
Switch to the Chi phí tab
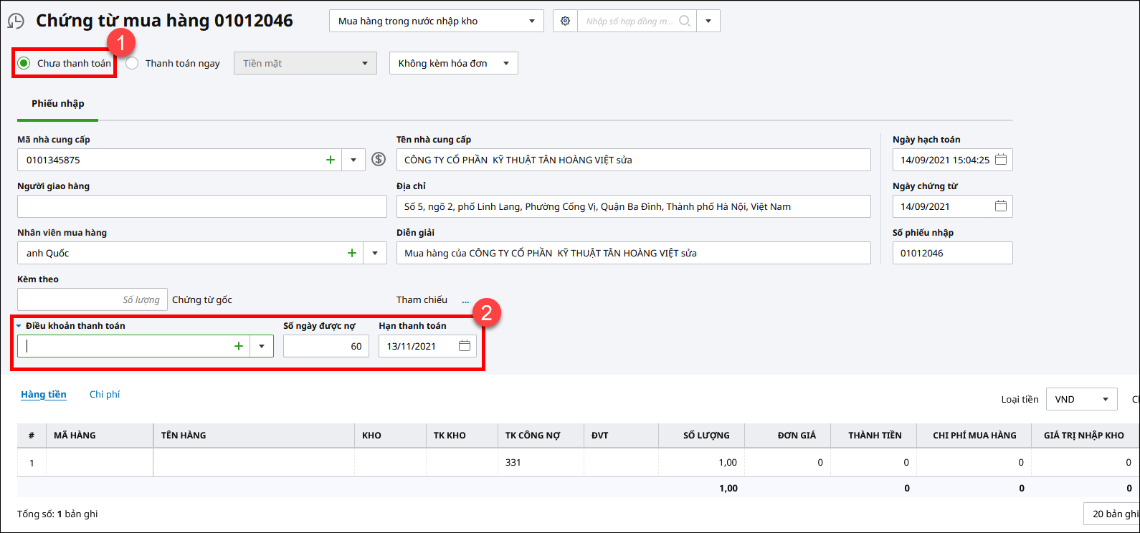click(x=105, y=394)
